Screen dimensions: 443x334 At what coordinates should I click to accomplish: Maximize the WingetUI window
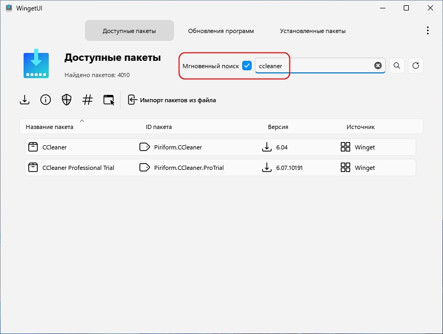(x=406, y=8)
